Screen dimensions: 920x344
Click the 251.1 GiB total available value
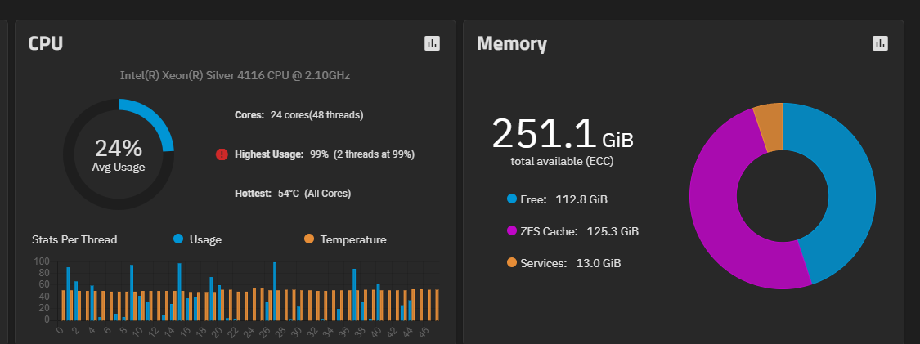[x=562, y=135]
